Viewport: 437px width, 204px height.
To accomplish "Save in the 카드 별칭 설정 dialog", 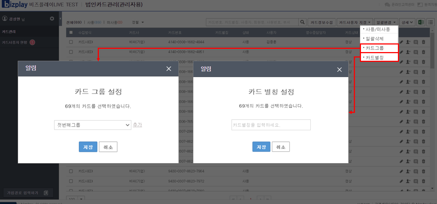I will coord(261,147).
